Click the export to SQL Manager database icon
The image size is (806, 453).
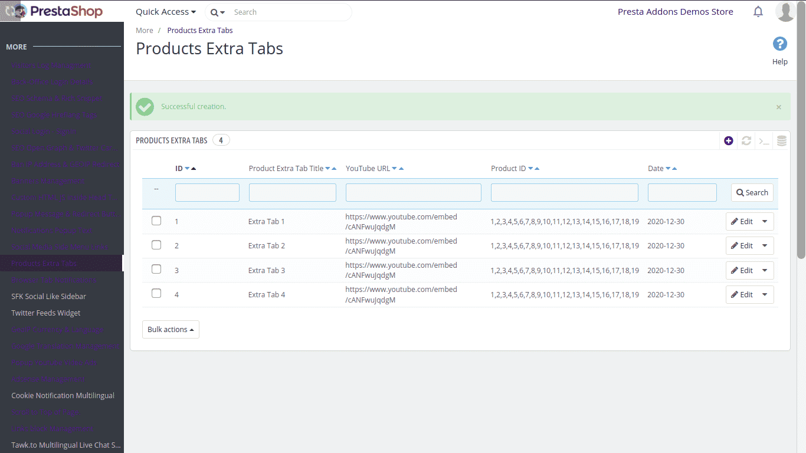click(x=782, y=141)
